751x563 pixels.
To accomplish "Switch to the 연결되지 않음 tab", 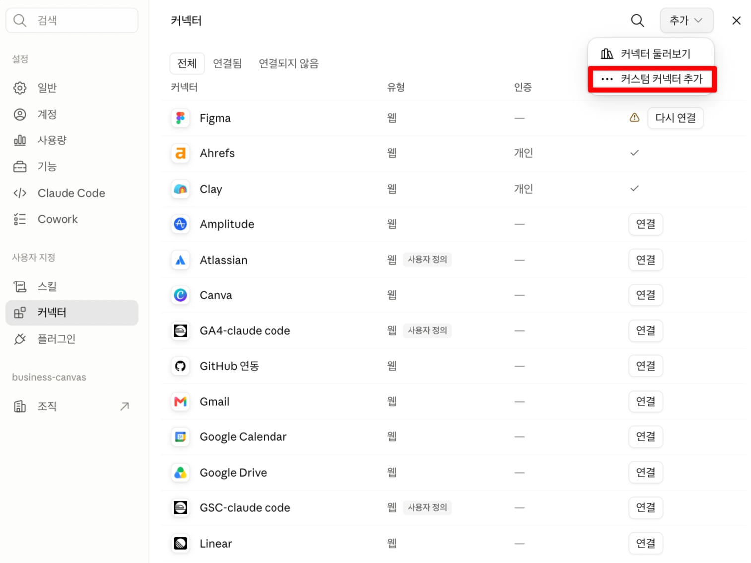I will point(288,63).
